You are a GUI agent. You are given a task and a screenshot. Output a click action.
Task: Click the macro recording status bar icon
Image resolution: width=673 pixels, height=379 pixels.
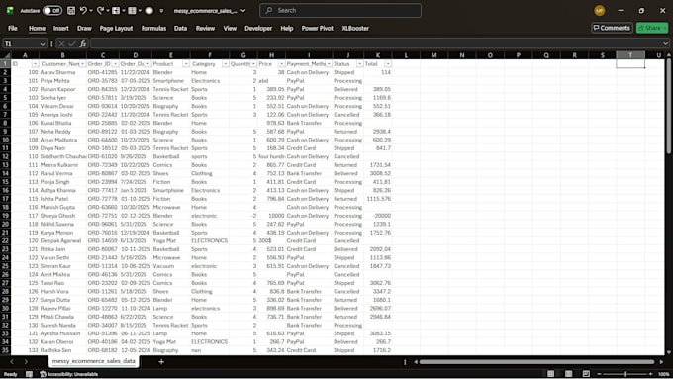coord(29,374)
